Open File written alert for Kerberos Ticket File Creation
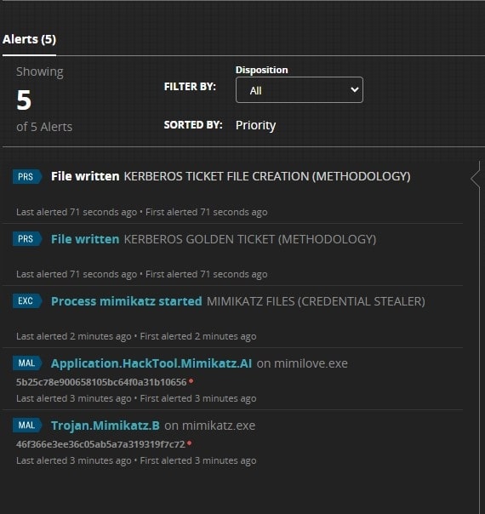This screenshot has width=485, height=514. [85, 176]
